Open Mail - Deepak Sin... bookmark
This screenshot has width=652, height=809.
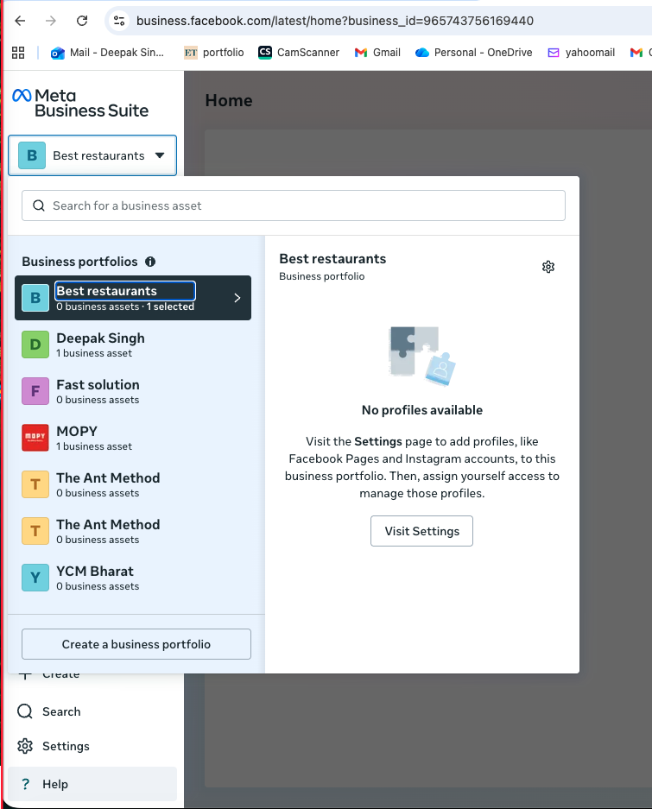[107, 53]
